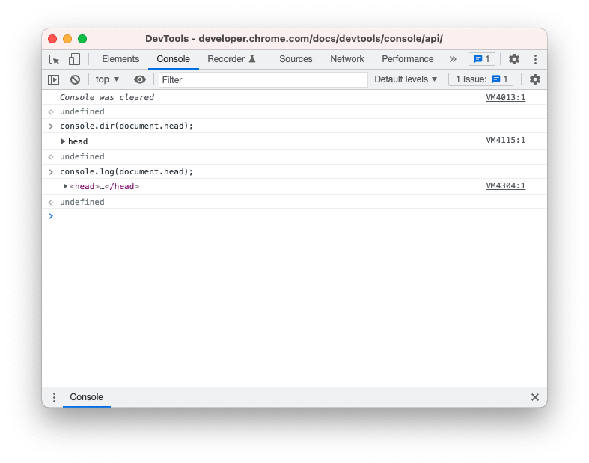Expand the head object from console.dir

point(63,141)
